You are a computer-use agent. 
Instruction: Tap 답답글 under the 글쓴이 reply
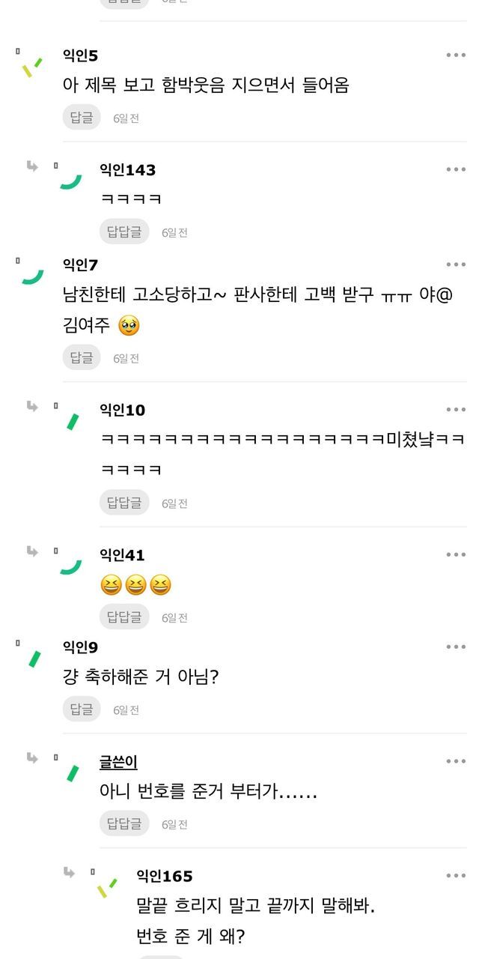pyautogui.click(x=124, y=823)
